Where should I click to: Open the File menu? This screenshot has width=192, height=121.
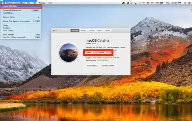click(29, 3)
